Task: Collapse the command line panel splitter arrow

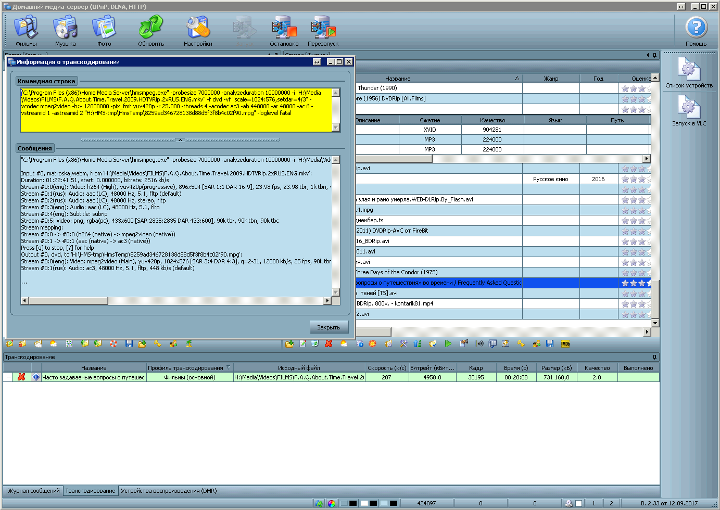Action: (180, 140)
